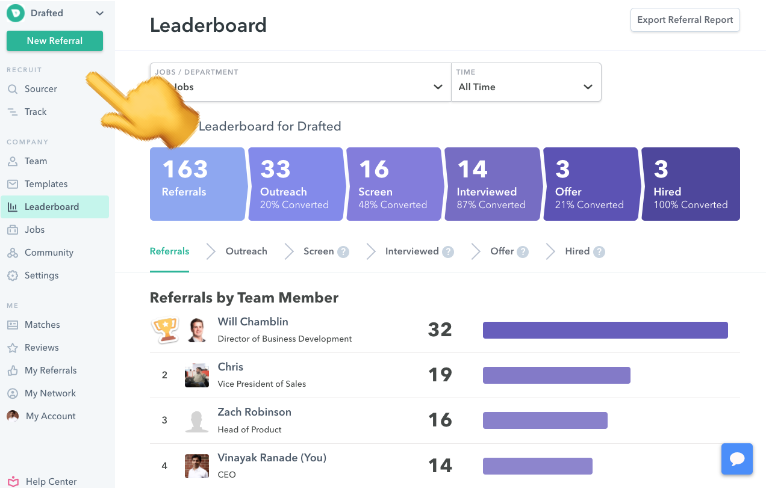This screenshot has height=492, width=766.
Task: Open Matches in the Me section
Action: coord(42,325)
